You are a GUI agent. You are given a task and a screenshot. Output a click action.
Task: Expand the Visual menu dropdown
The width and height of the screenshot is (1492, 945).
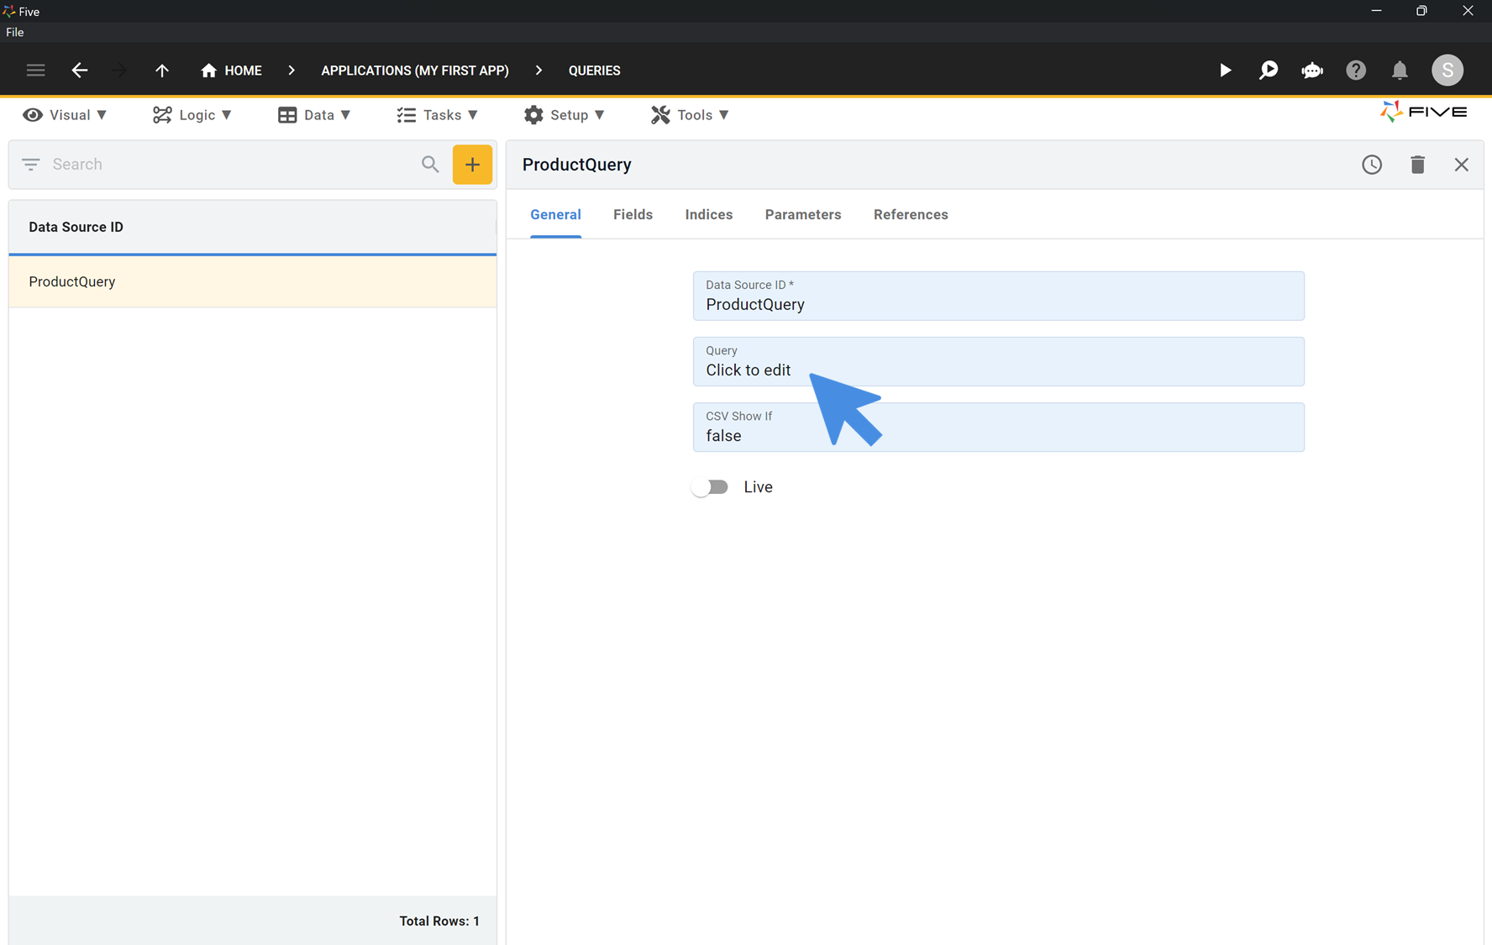tap(66, 115)
